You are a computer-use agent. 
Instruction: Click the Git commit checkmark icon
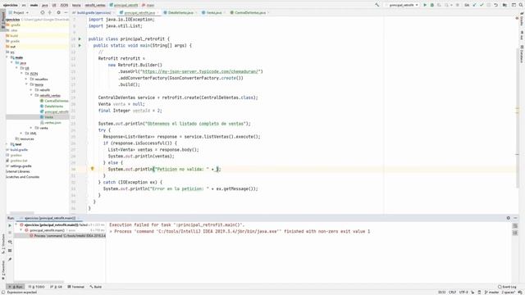[x=482, y=5]
